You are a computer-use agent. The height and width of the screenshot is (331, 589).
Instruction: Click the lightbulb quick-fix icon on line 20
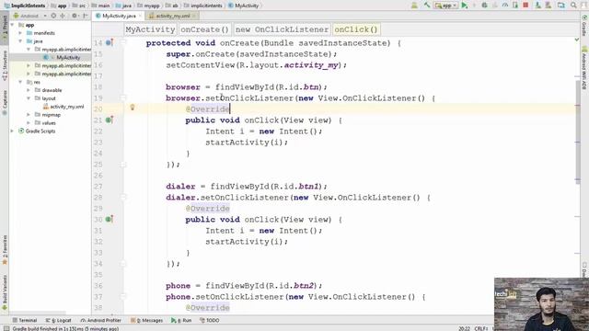coord(133,108)
